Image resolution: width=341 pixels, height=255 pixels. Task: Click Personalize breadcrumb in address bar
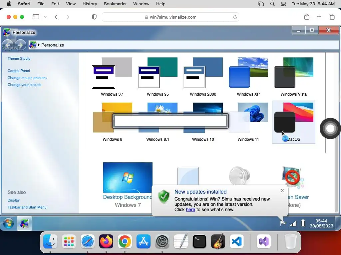point(53,45)
